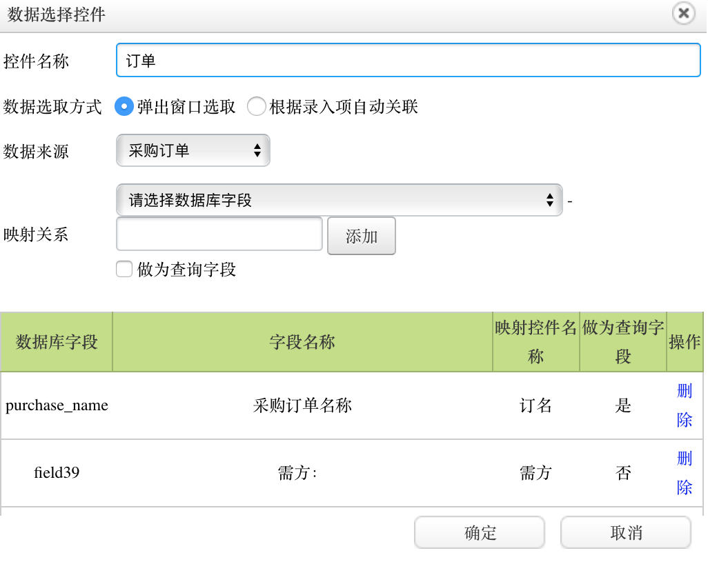Confirm with the 确定 button
This screenshot has width=708, height=564.
coord(480,533)
